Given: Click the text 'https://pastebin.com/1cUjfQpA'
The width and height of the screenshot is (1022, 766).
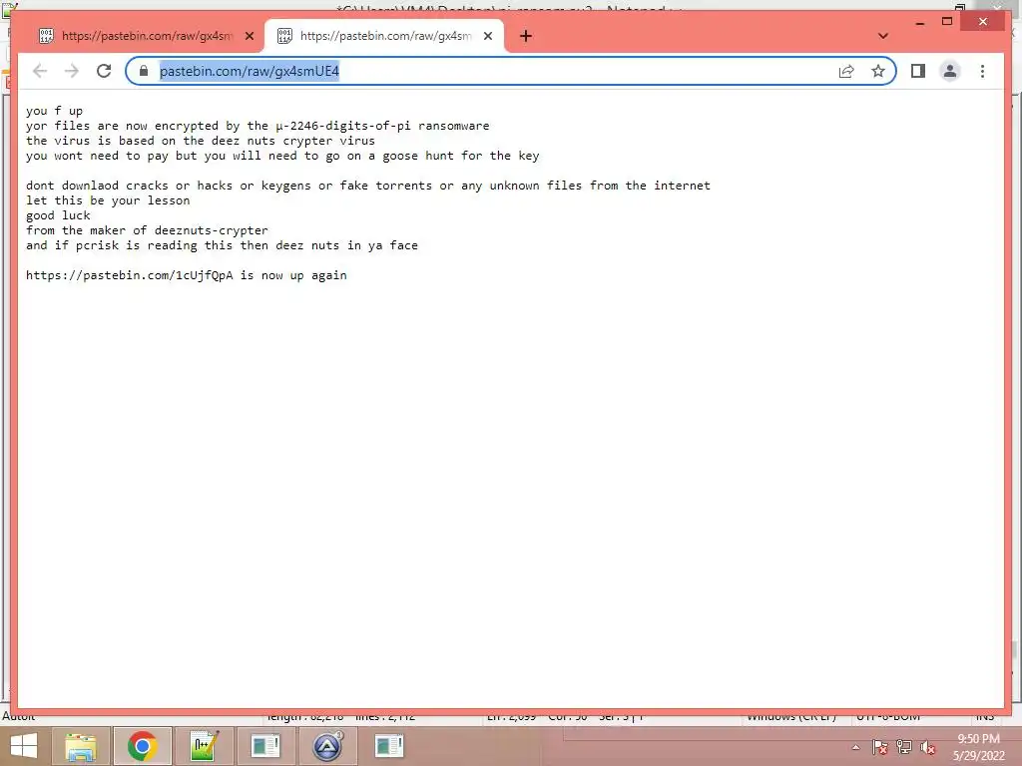Looking at the screenshot, I should click(129, 275).
